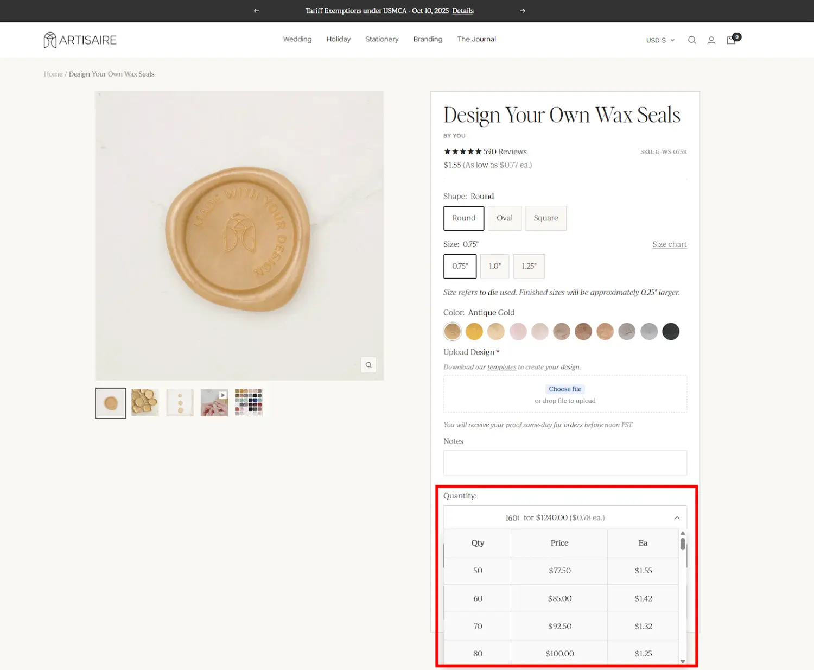Open the USD $ currency selector
814x670 pixels.
pyautogui.click(x=660, y=40)
